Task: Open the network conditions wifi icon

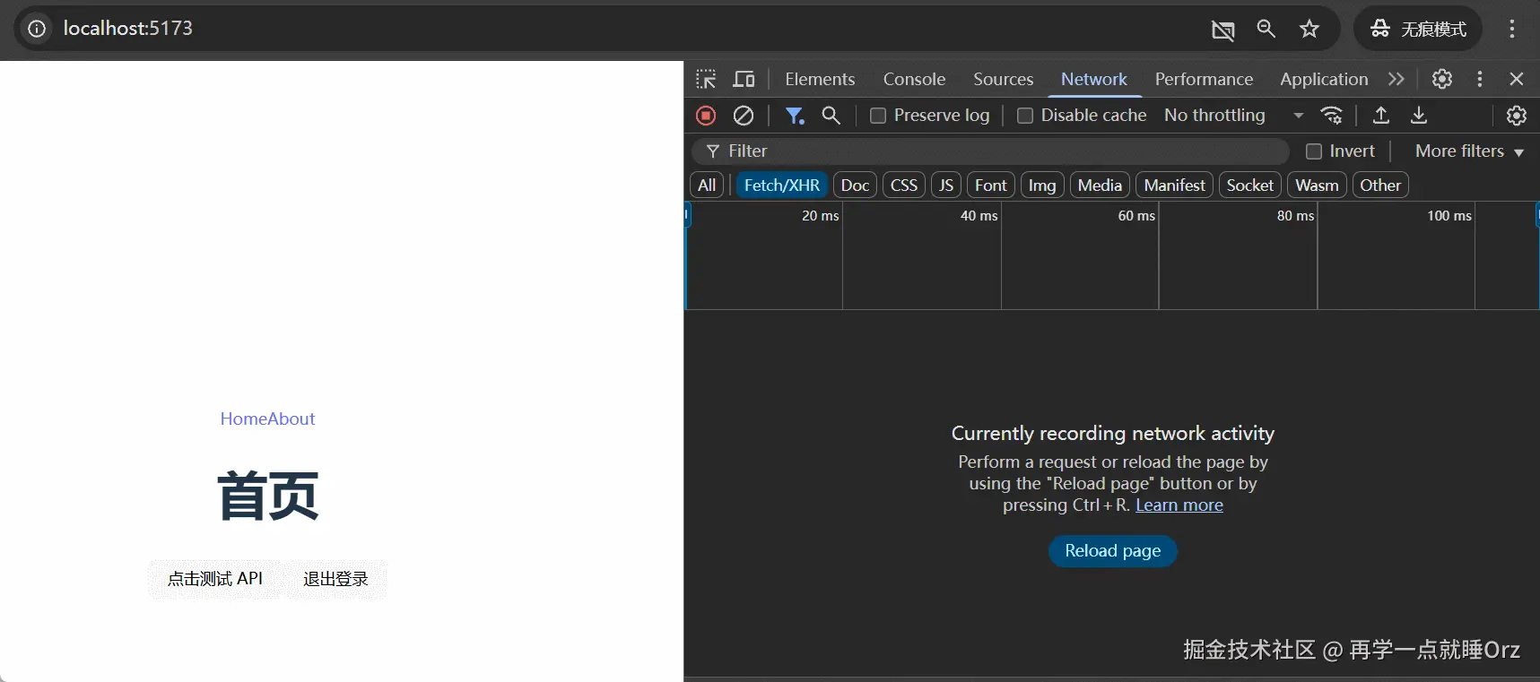Action: coord(1332,116)
